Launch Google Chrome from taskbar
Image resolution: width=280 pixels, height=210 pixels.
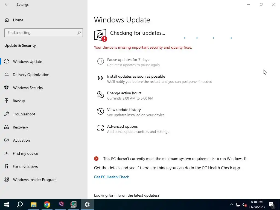click(47, 205)
